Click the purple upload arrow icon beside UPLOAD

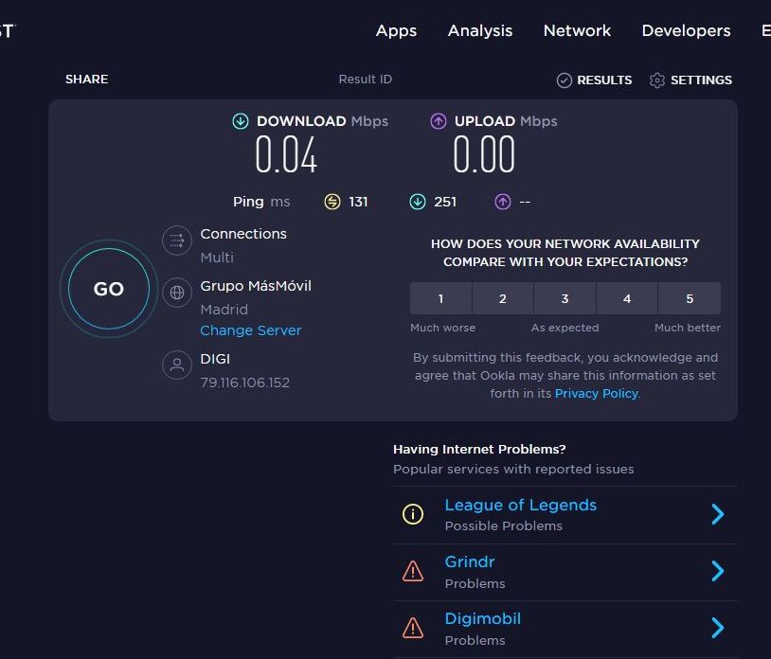438,121
